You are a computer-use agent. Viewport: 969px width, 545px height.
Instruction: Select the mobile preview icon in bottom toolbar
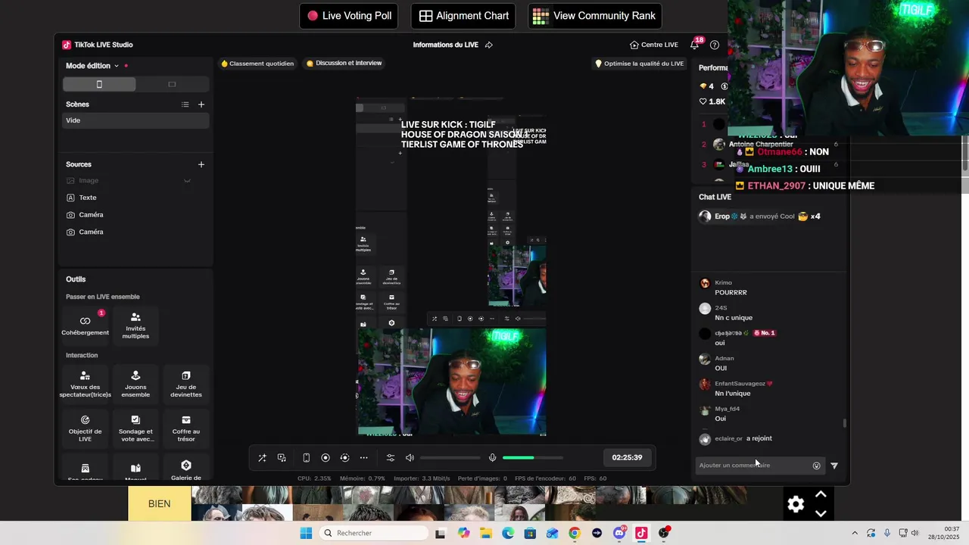pos(306,458)
